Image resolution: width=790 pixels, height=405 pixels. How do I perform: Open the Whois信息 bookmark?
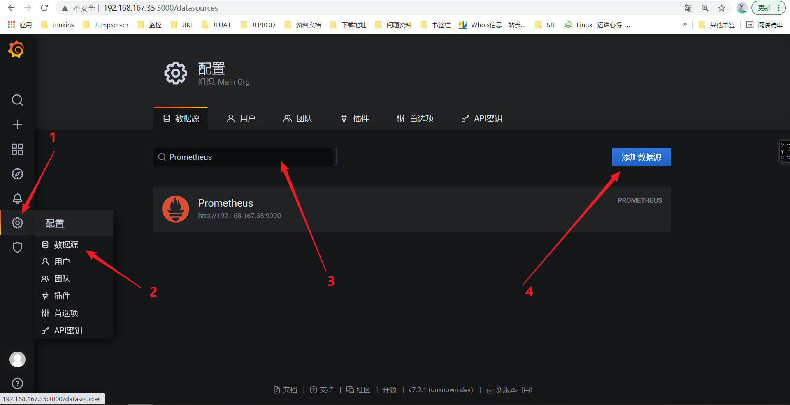[493, 25]
